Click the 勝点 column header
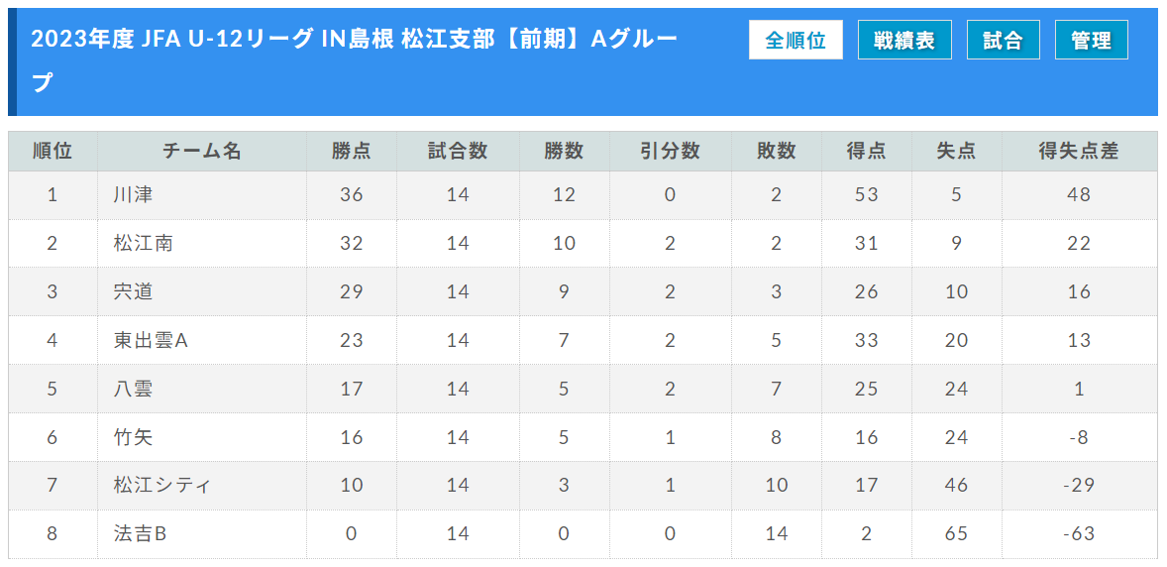1167x567 pixels. [x=352, y=152]
